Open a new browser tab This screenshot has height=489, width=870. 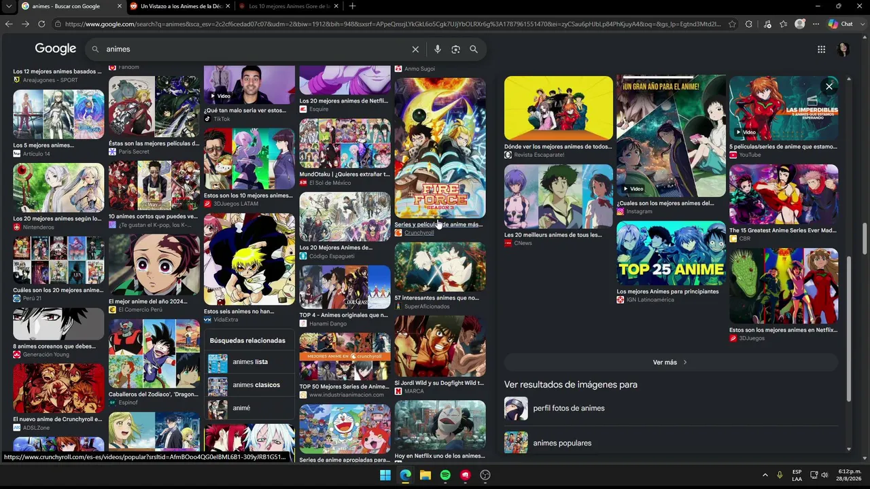coord(352,6)
